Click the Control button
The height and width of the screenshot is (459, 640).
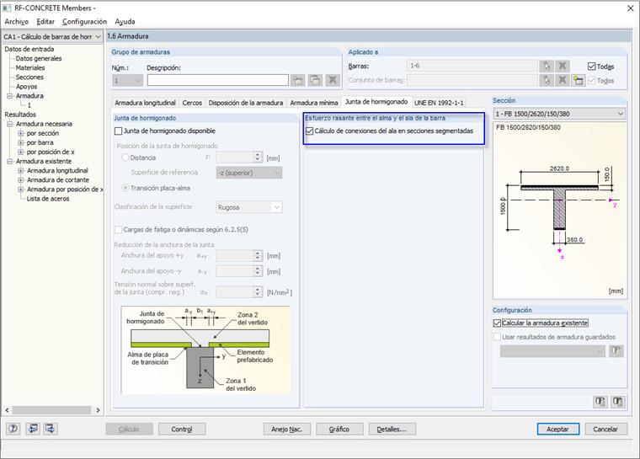(182, 430)
